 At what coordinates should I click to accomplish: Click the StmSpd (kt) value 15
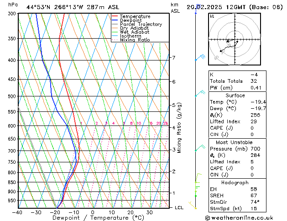click(254, 208)
